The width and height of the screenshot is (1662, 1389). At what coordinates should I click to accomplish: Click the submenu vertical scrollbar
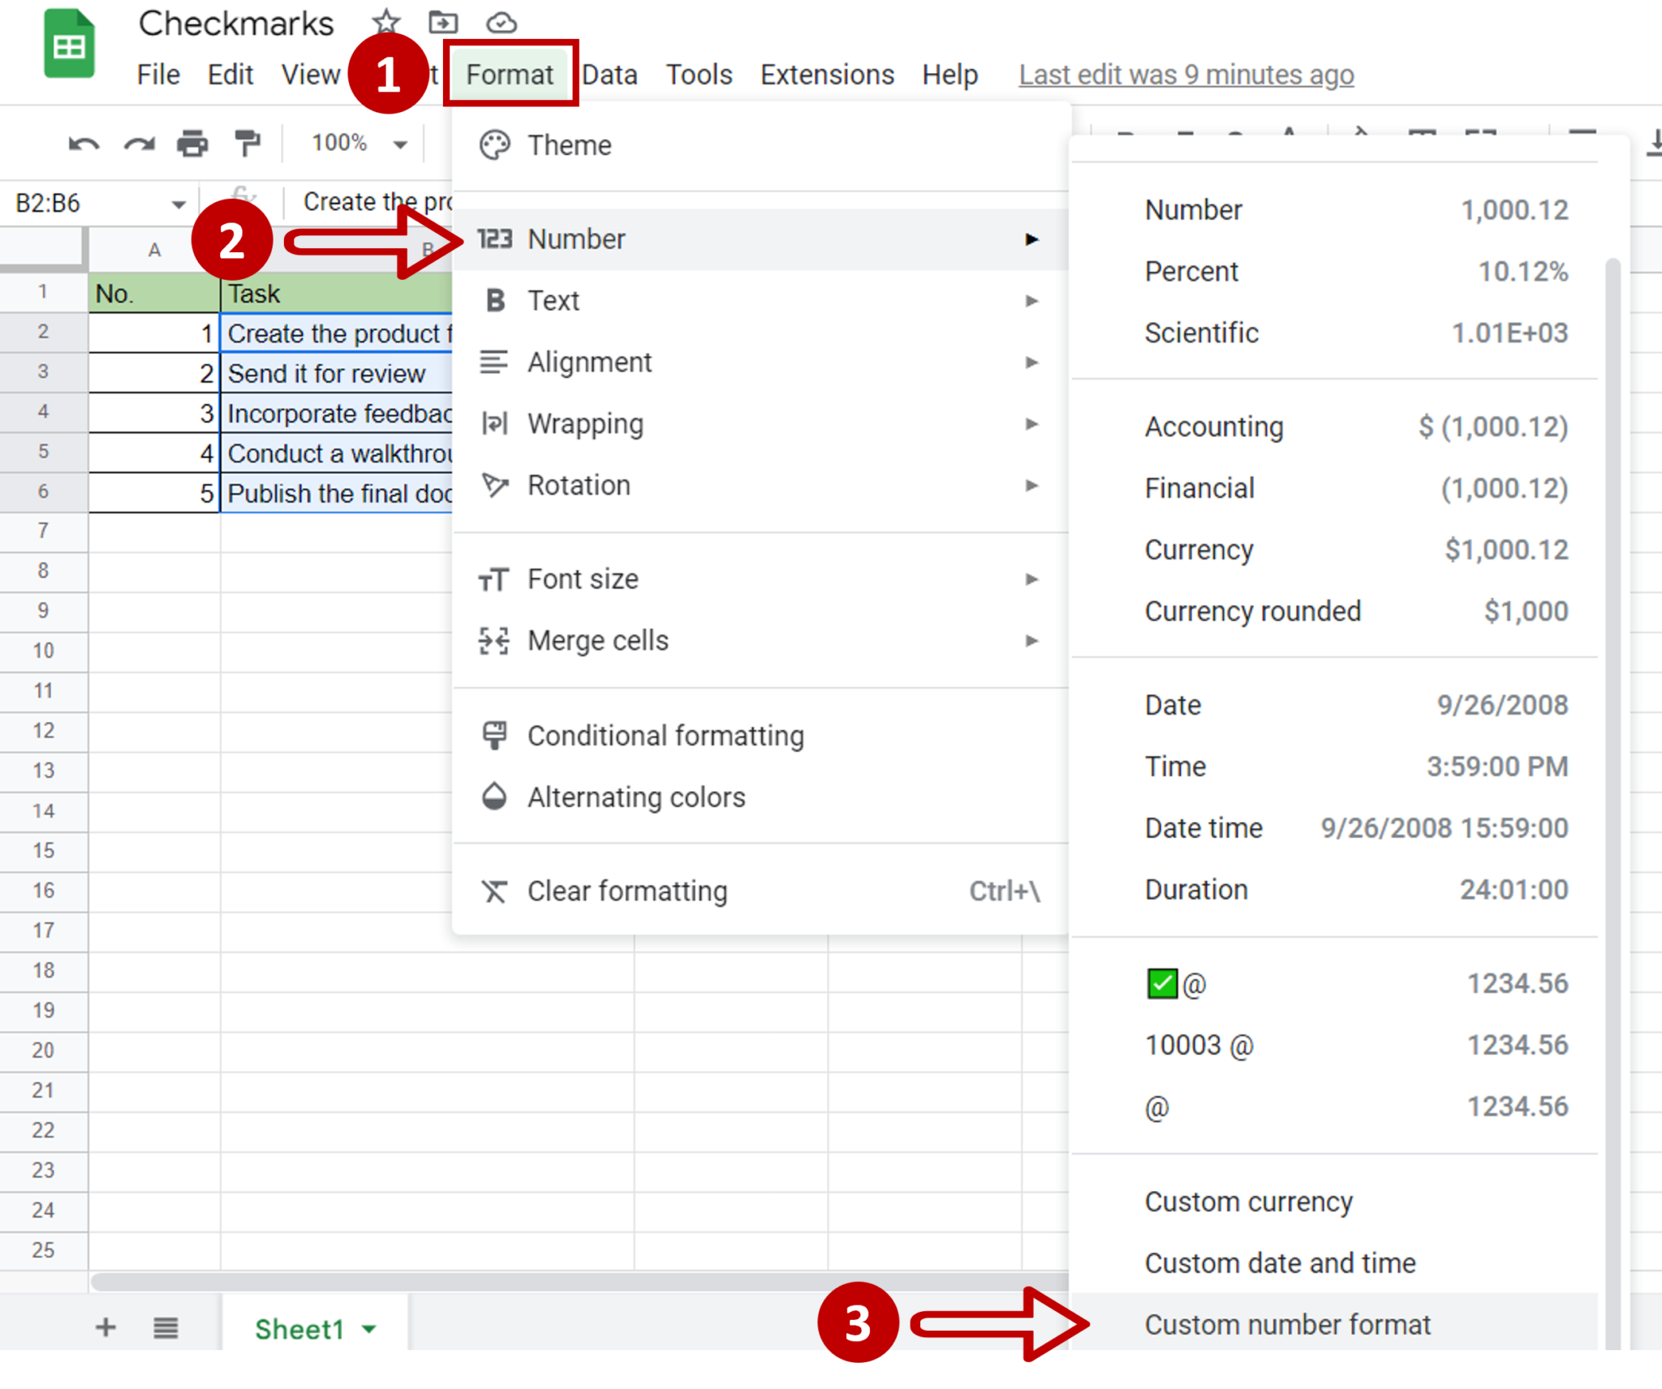click(1613, 803)
